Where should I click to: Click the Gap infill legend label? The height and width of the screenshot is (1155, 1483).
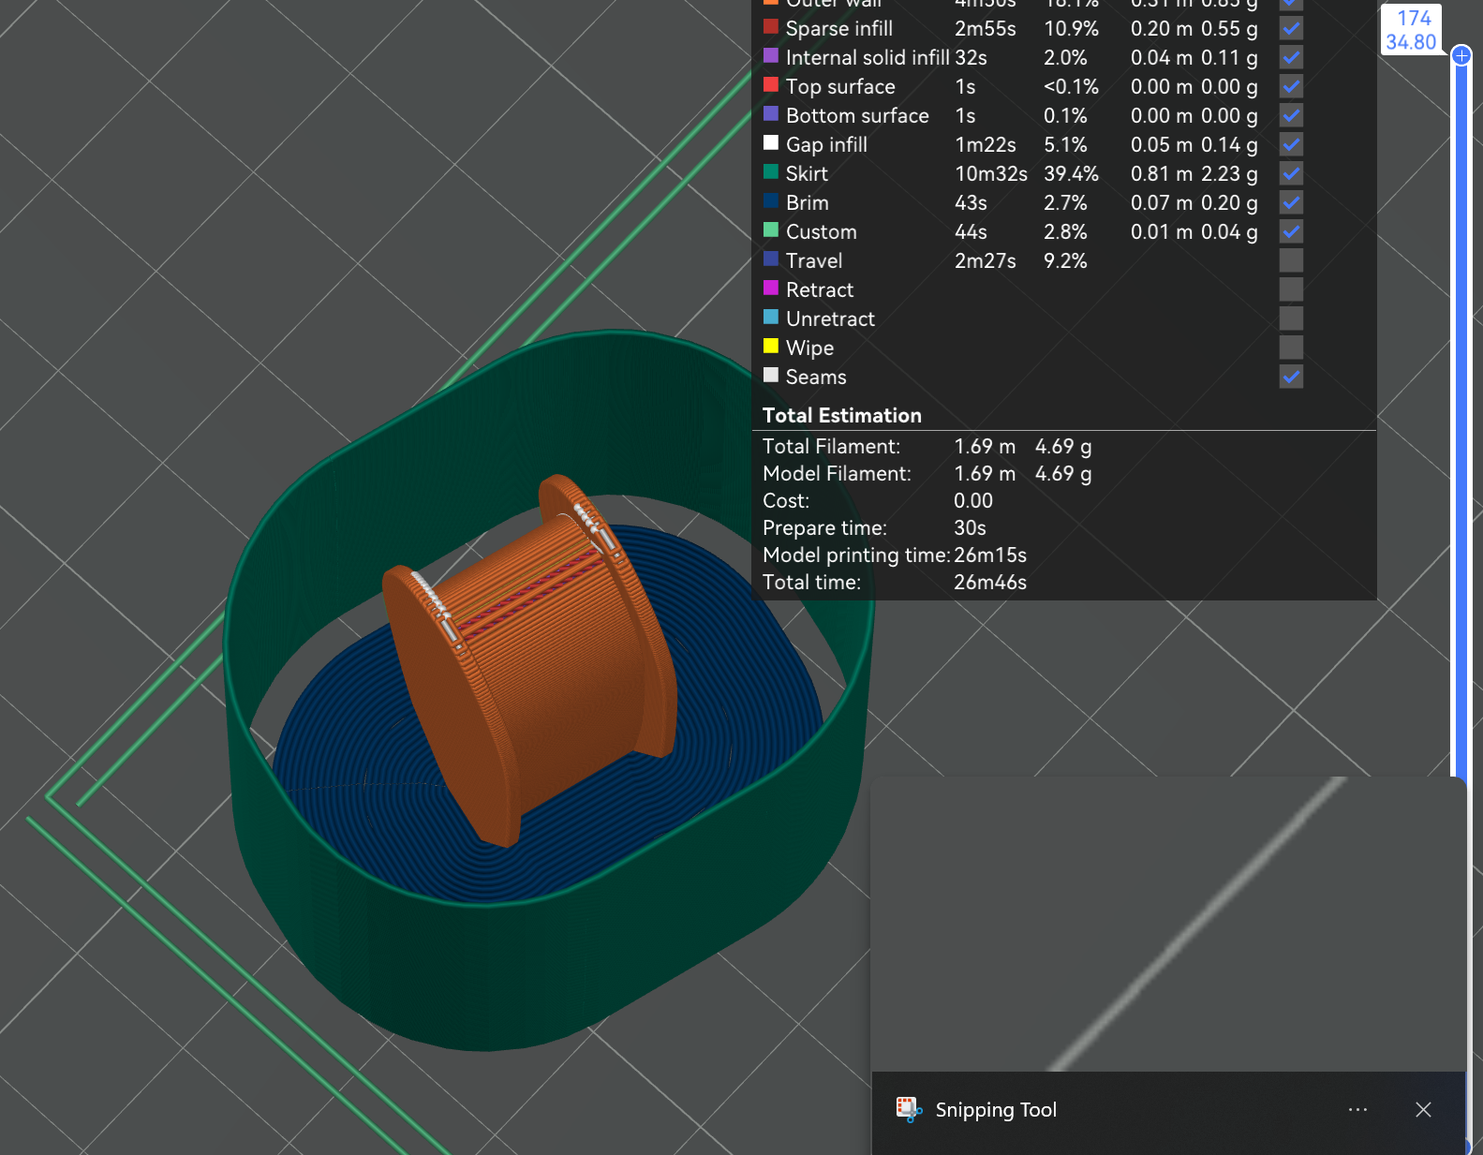point(826,144)
